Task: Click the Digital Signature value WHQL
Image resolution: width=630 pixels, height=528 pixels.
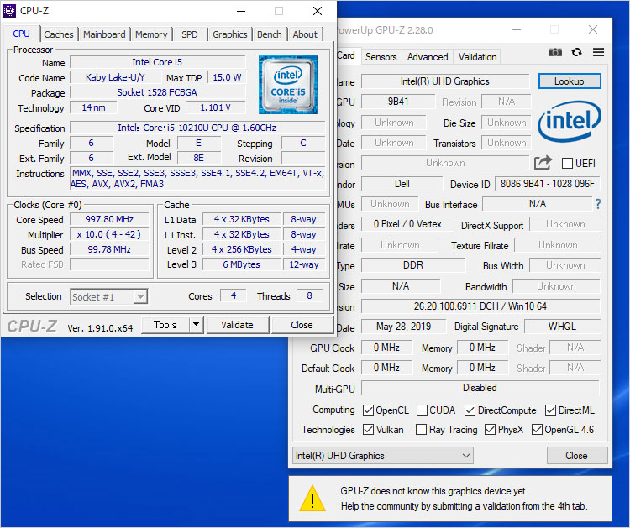Action: 562,327
